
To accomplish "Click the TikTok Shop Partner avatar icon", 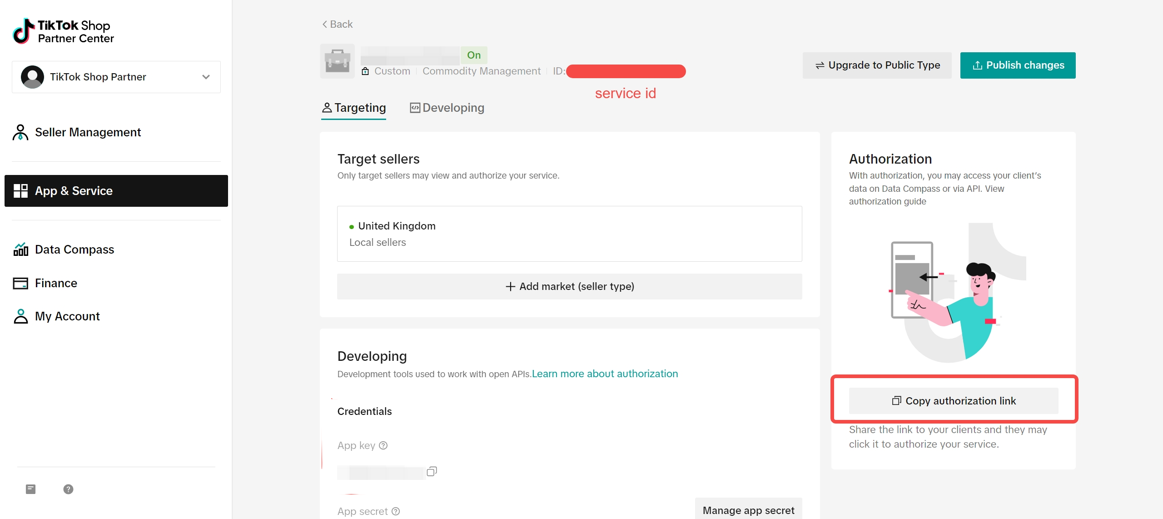I will [x=32, y=77].
